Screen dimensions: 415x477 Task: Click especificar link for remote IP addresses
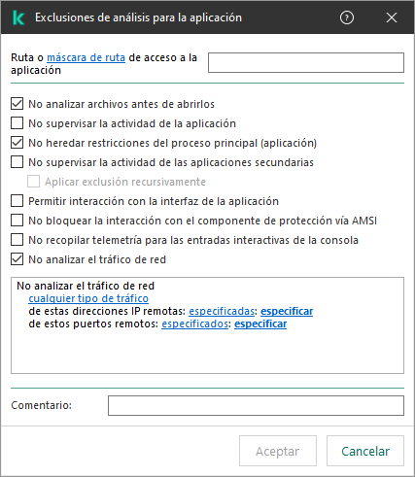pyautogui.click(x=287, y=311)
